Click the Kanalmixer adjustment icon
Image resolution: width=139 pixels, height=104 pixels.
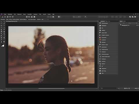point(100,52)
